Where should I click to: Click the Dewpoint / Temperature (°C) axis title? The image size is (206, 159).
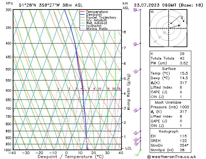coord(70,157)
